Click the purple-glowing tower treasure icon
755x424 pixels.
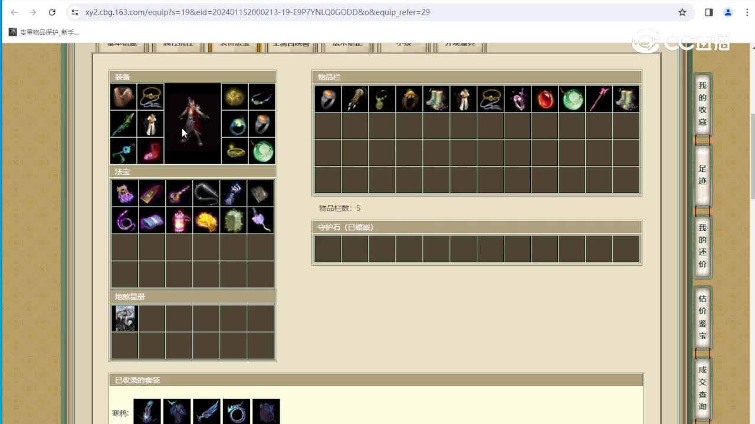click(124, 193)
